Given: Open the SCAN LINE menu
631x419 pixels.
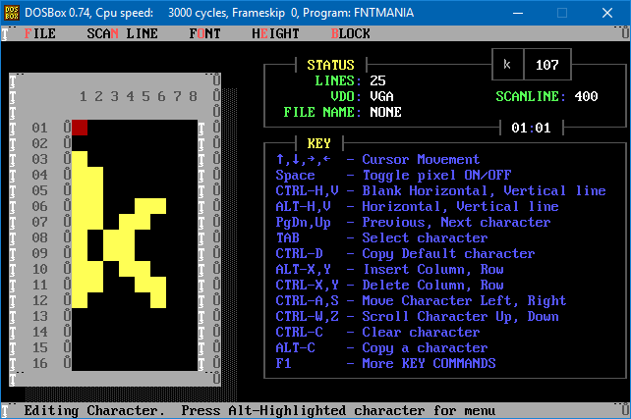Looking at the screenshot, I should coord(121,32).
